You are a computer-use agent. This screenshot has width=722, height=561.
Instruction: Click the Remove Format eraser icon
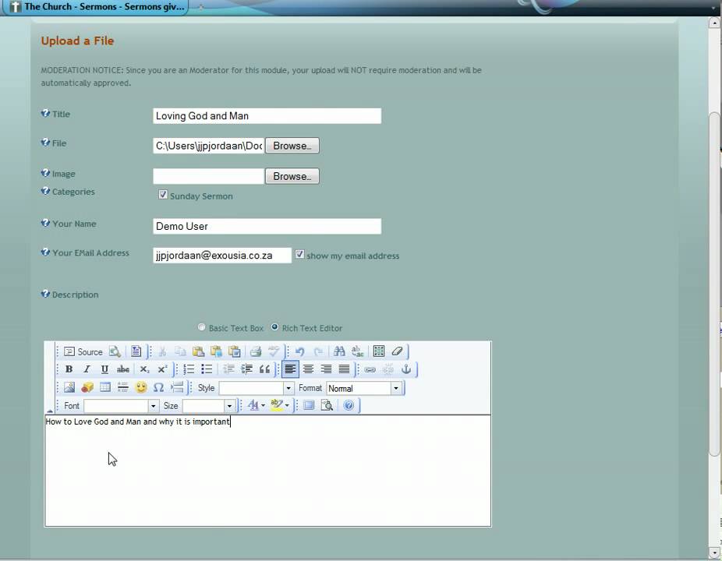click(397, 352)
